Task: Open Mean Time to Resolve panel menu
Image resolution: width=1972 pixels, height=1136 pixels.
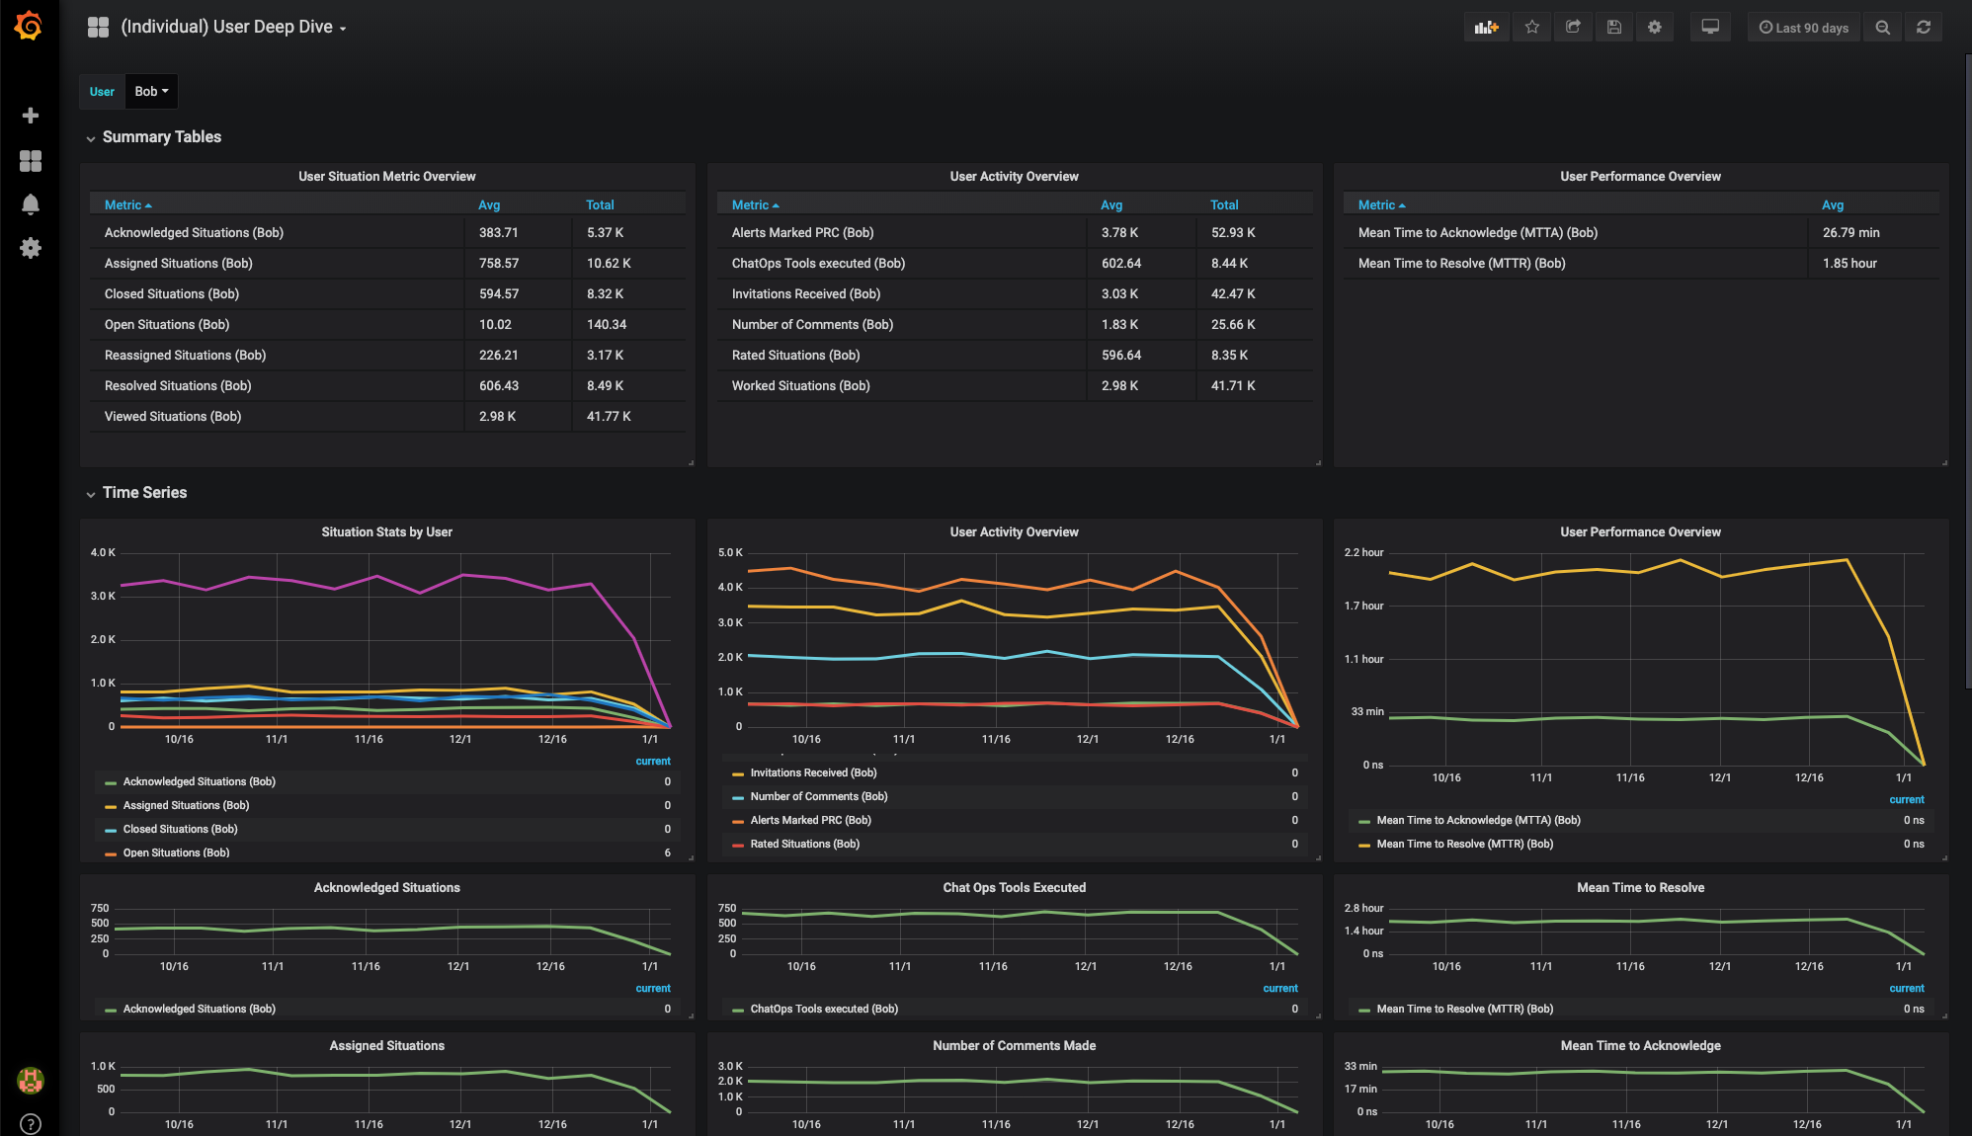Action: [x=1640, y=888]
